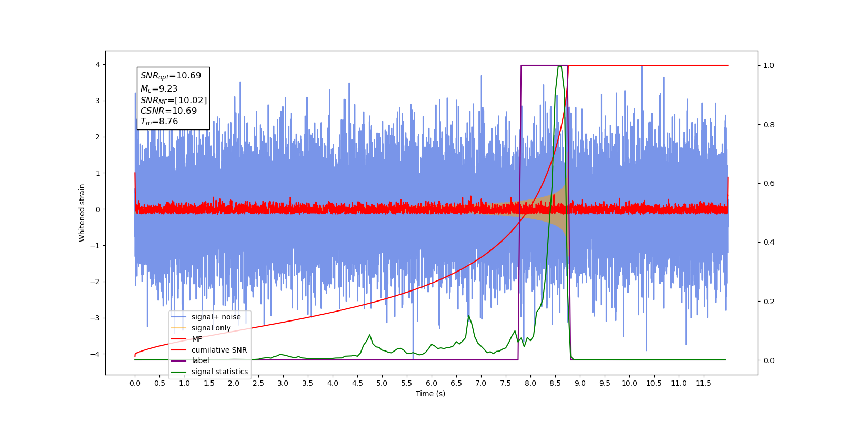Click the 3.0 tick on time axis
This screenshot has height=421, width=842.
(x=283, y=383)
